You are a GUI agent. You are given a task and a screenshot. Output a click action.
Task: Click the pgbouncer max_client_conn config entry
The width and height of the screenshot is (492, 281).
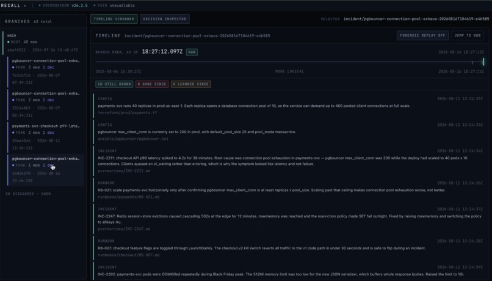click(x=291, y=132)
